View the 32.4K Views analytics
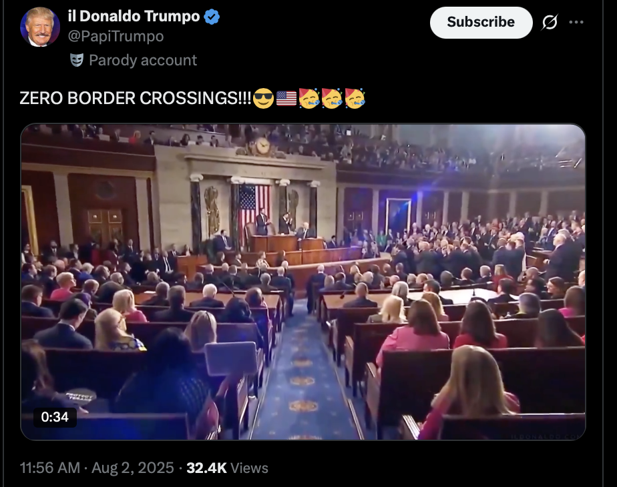This screenshot has height=487, width=617. [227, 468]
